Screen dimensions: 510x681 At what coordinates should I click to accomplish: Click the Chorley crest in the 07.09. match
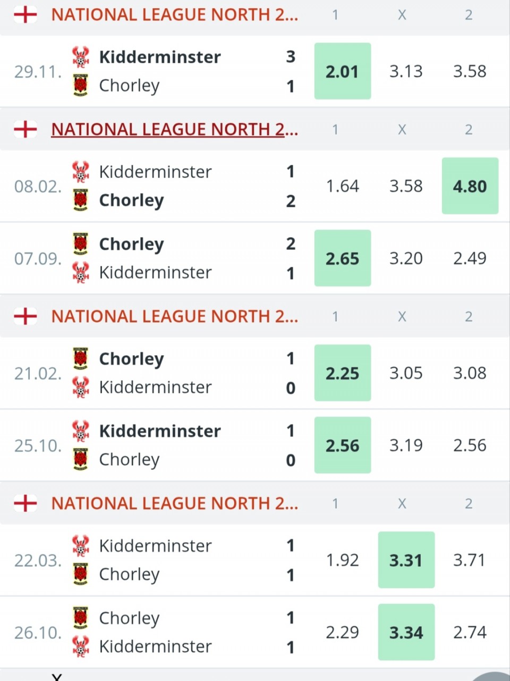[x=80, y=243]
